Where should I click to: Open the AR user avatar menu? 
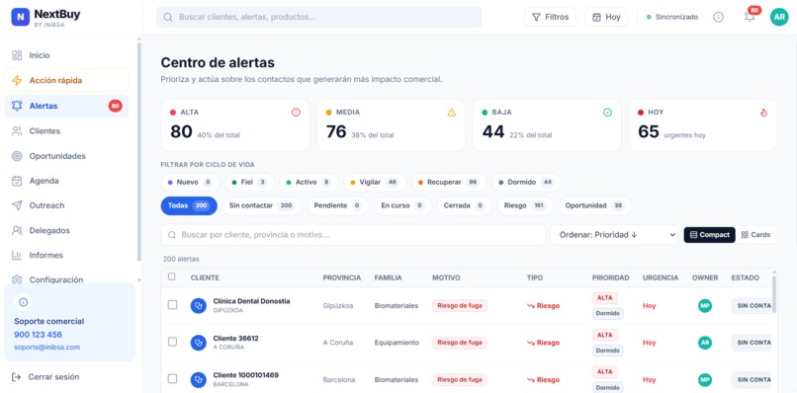778,17
